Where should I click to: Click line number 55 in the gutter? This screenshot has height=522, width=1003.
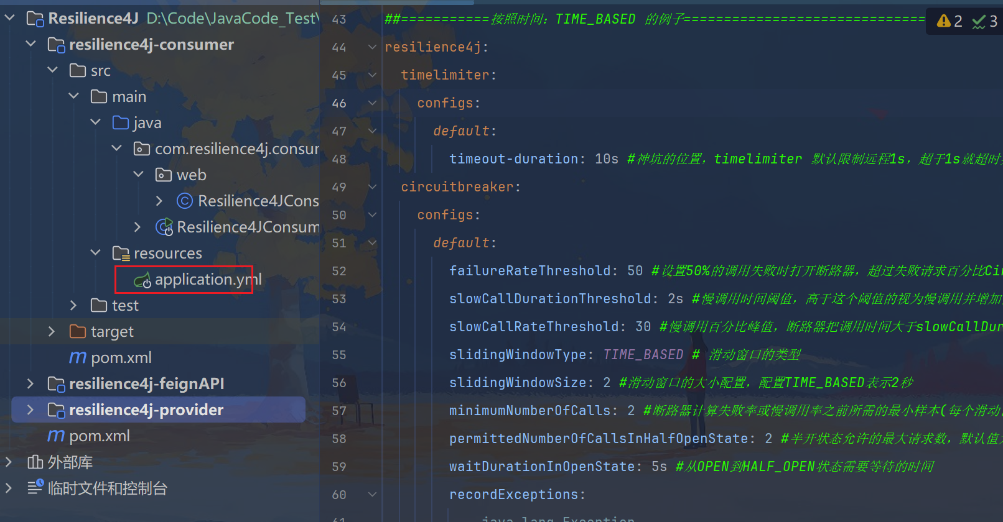(339, 355)
